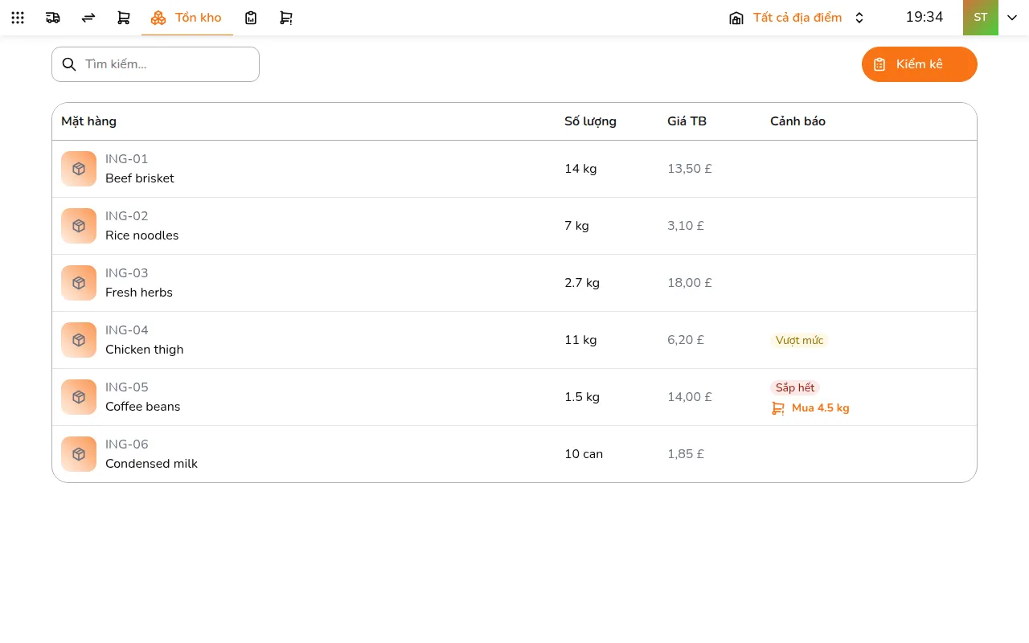Click the warehouse location icon
This screenshot has width=1029, height=643.
[x=736, y=18]
